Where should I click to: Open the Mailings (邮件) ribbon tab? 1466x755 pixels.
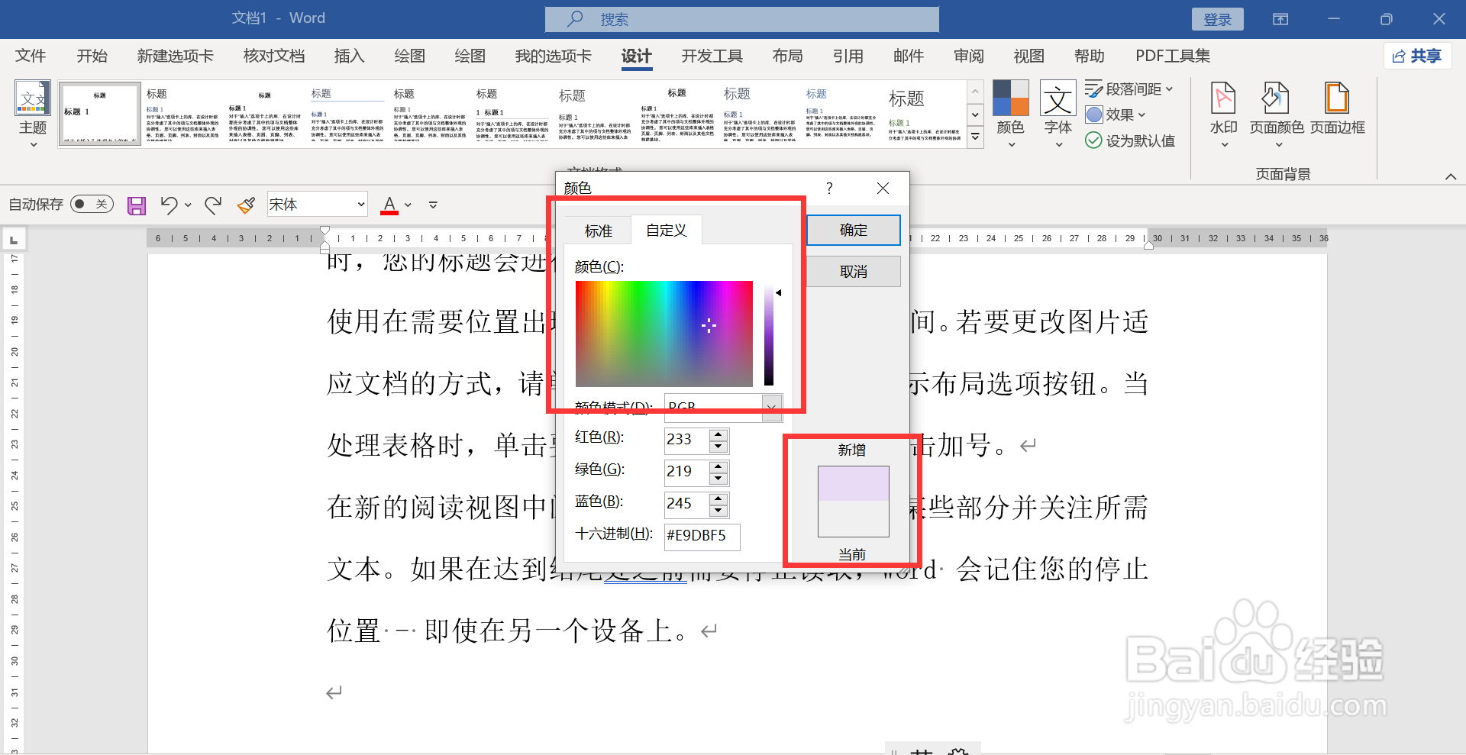[908, 56]
